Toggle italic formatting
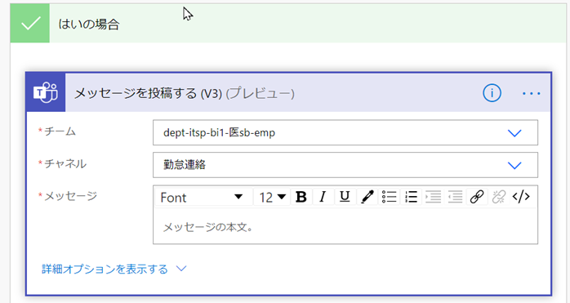The width and height of the screenshot is (570, 303). point(323,197)
